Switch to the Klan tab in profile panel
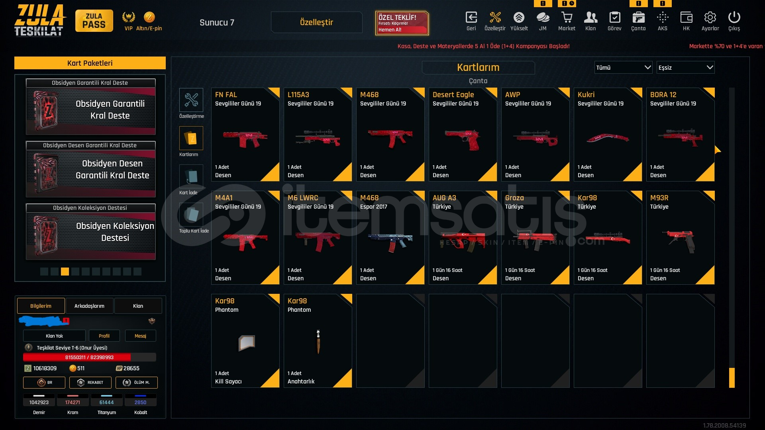 point(138,306)
